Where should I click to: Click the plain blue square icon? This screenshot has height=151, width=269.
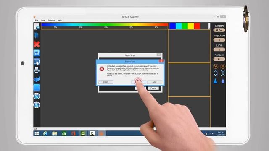coord(37,88)
